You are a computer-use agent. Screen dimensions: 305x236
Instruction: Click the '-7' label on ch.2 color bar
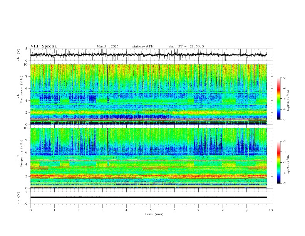[284, 183]
